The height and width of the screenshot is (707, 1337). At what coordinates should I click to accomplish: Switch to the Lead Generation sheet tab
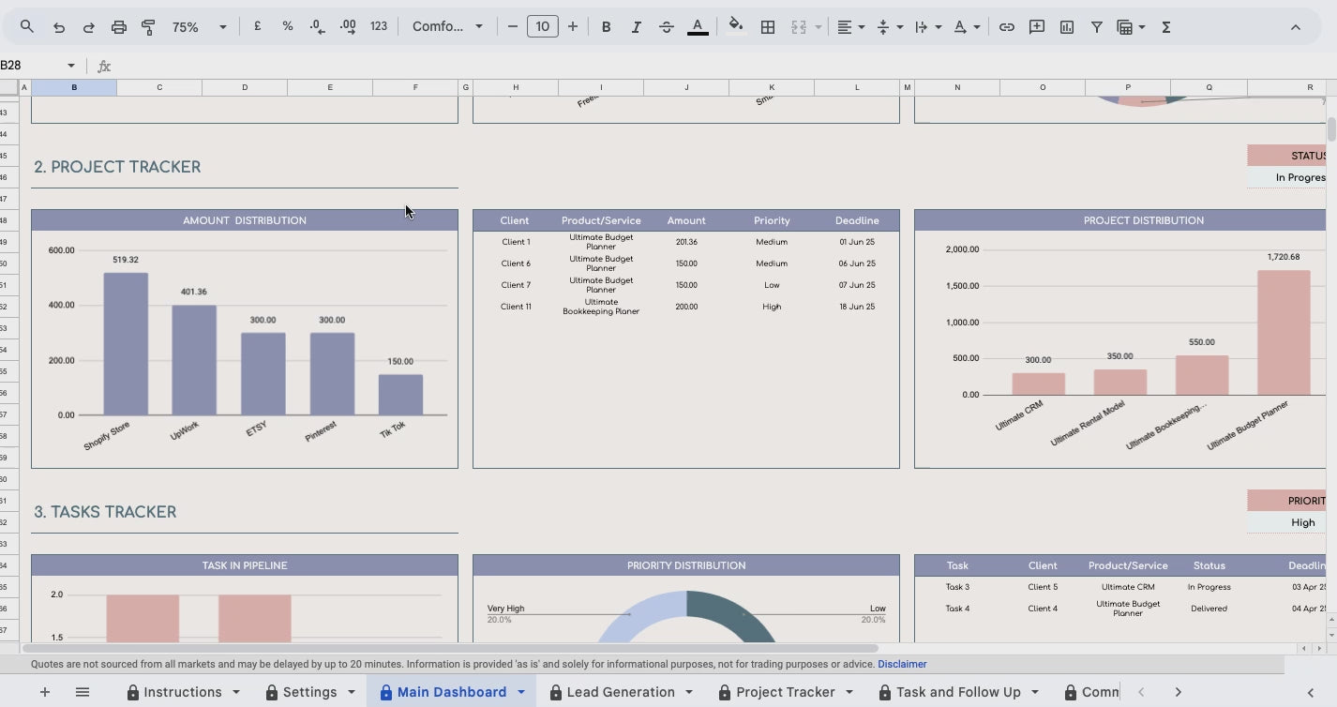(620, 692)
